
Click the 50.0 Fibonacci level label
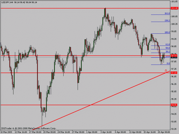coord(168,48)
